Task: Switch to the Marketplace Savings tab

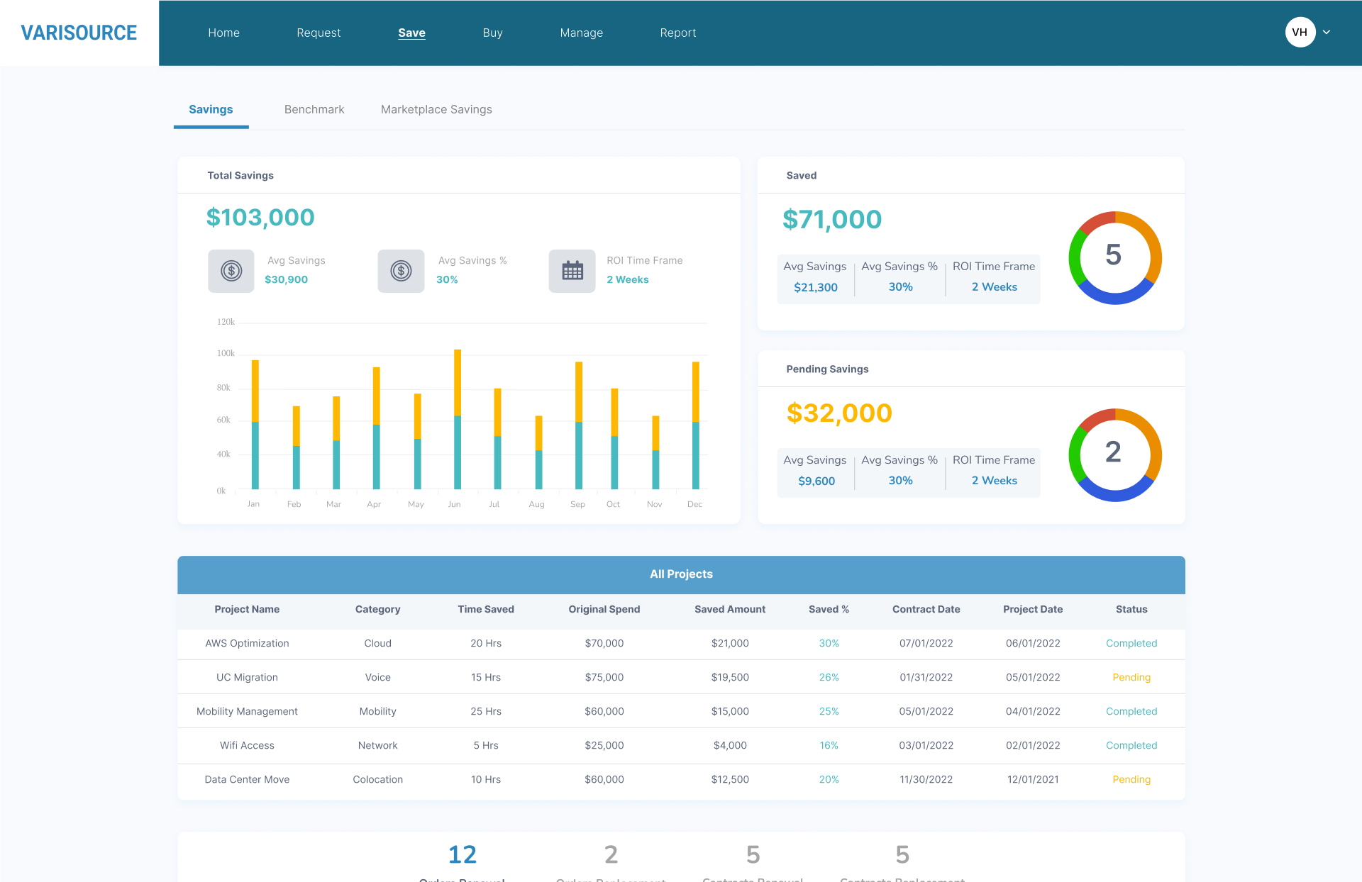Action: tap(436, 109)
